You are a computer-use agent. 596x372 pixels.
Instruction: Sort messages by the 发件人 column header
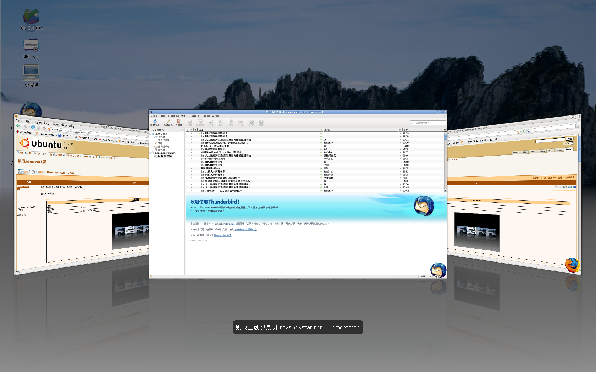click(360, 130)
